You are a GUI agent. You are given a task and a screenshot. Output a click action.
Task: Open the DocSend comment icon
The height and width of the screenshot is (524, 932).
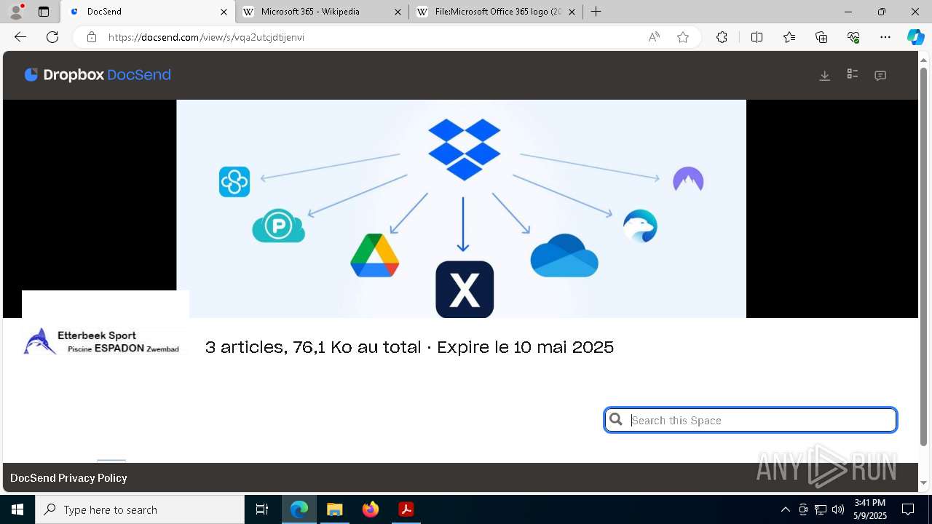click(x=880, y=76)
